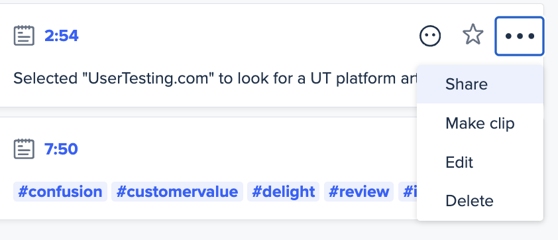The height and width of the screenshot is (240, 558).
Task: Open the three-dot more options menu
Action: [x=519, y=36]
